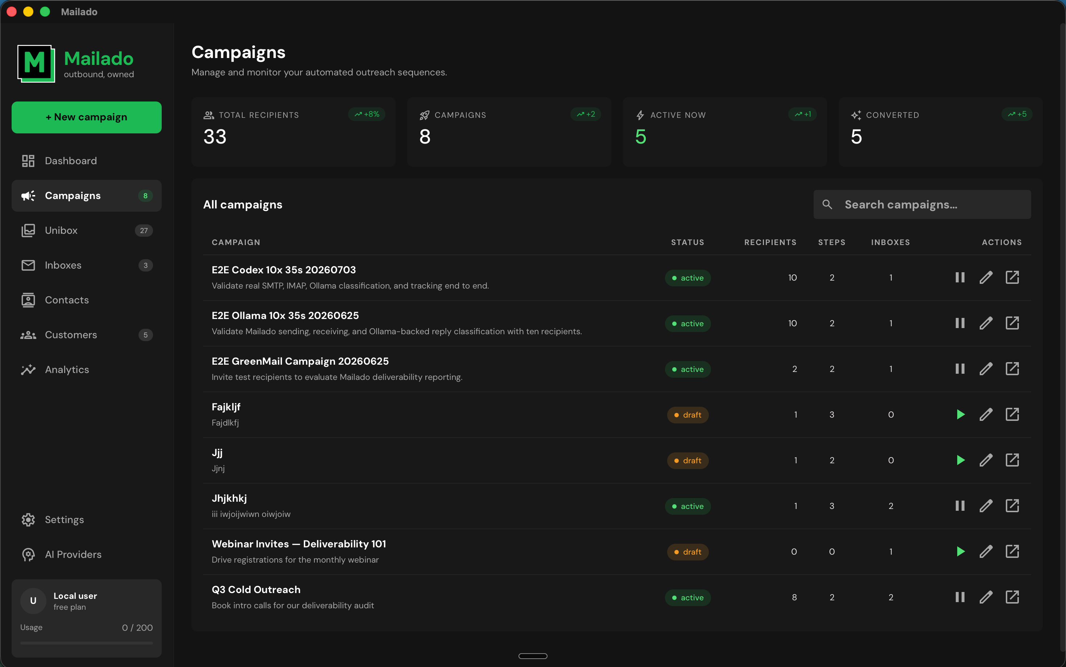Viewport: 1066px width, 667px height.
Task: Click the Converted stat card
Action: (940, 132)
